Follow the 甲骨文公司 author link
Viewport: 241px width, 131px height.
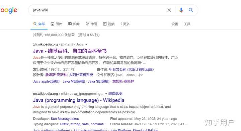(x=117, y=69)
